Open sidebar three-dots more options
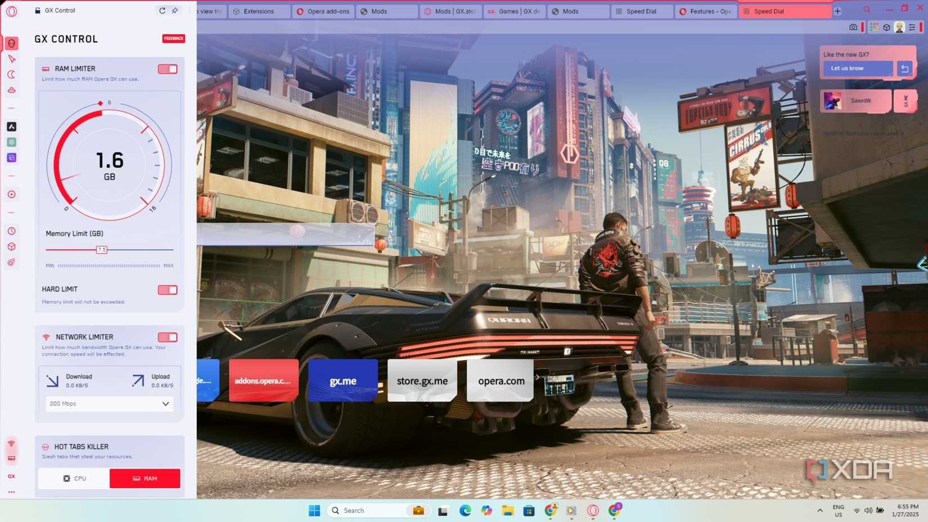This screenshot has width=928, height=522. [x=11, y=492]
